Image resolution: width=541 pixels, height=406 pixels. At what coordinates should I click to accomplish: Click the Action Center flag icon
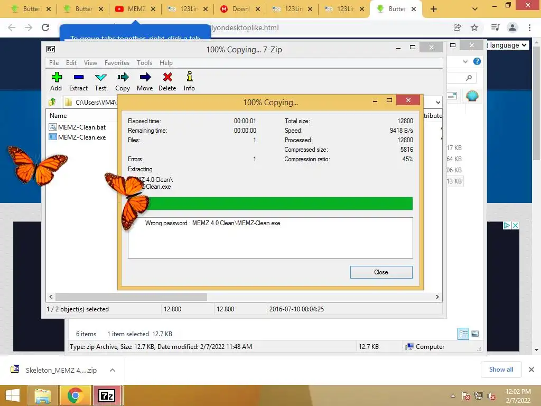click(x=465, y=396)
